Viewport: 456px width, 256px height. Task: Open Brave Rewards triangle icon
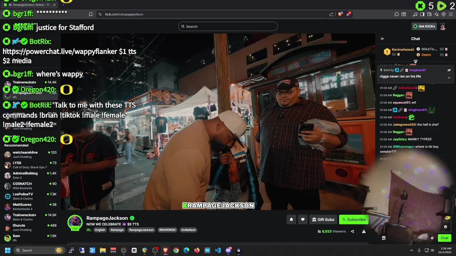(348, 14)
